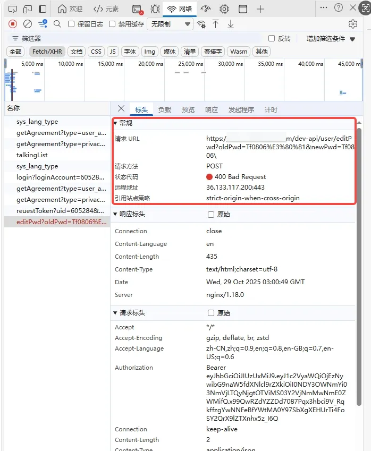Select the 媒体 media filter
371x451 pixels.
[x=170, y=52]
